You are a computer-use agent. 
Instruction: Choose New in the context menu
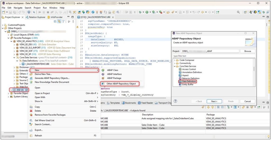64,70
